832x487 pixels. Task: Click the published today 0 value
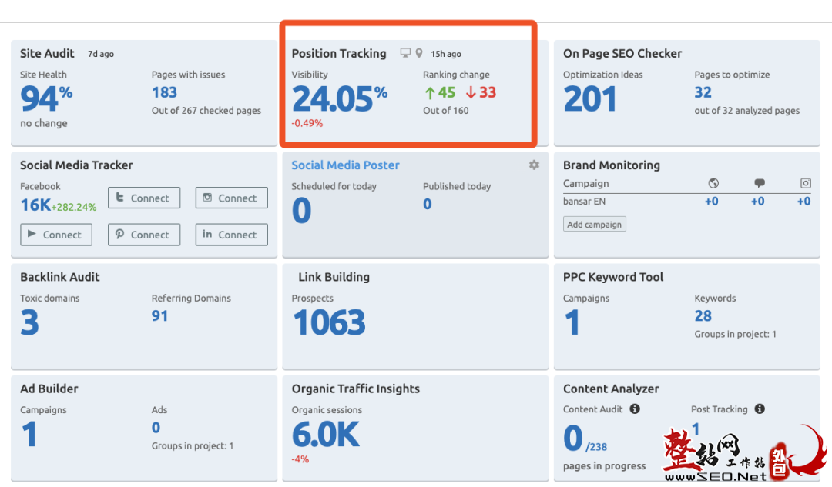point(427,204)
